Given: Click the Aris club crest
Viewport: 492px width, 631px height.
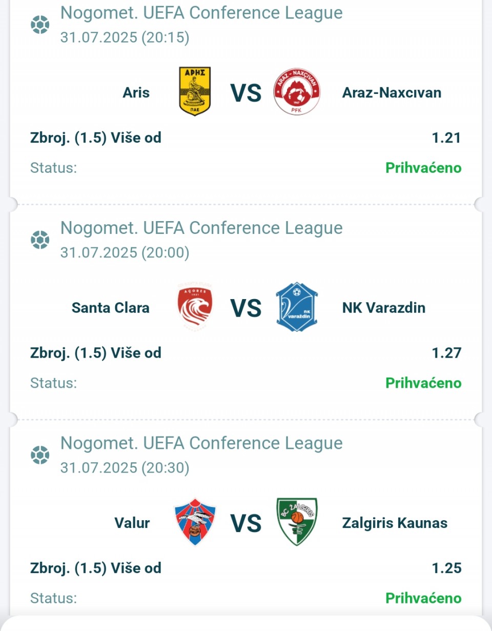Looking at the screenshot, I should pos(195,92).
